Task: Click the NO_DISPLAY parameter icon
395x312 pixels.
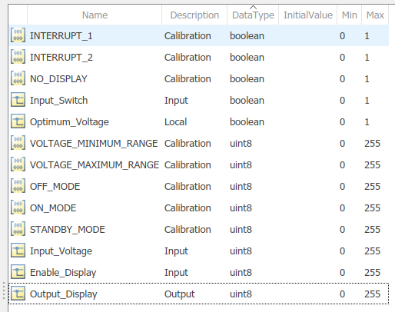Action: tap(18, 78)
